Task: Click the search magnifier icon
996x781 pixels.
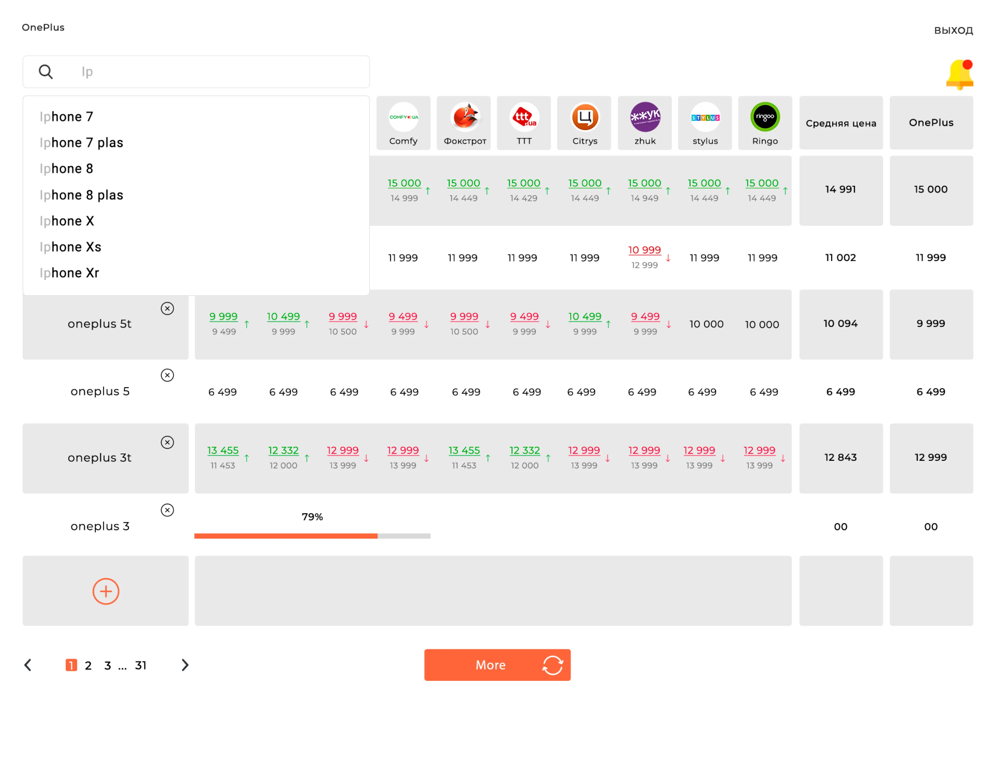Action: [46, 72]
